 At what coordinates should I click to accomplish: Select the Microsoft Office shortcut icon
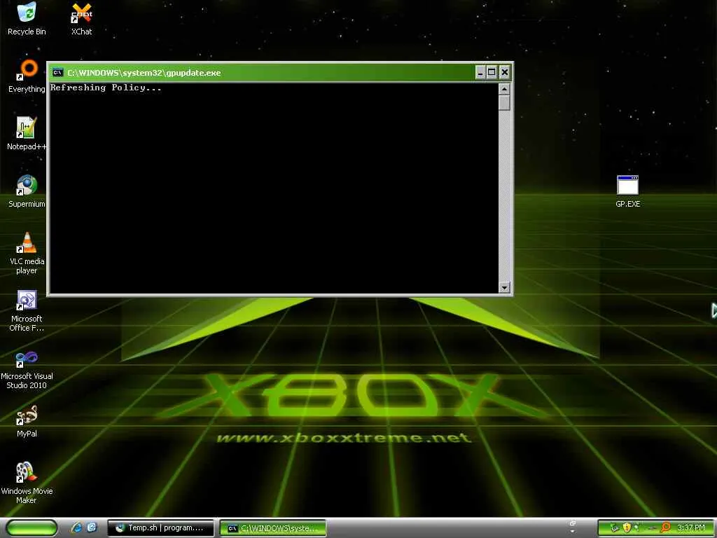tap(27, 310)
